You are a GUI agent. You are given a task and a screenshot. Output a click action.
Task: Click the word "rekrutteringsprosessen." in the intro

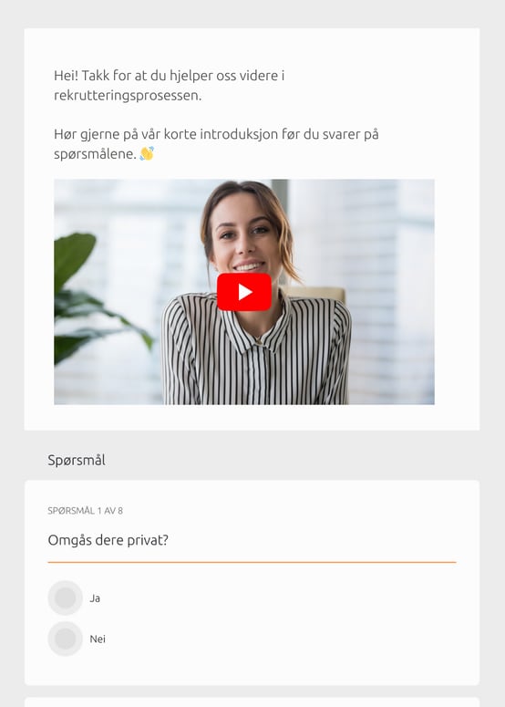[128, 96]
